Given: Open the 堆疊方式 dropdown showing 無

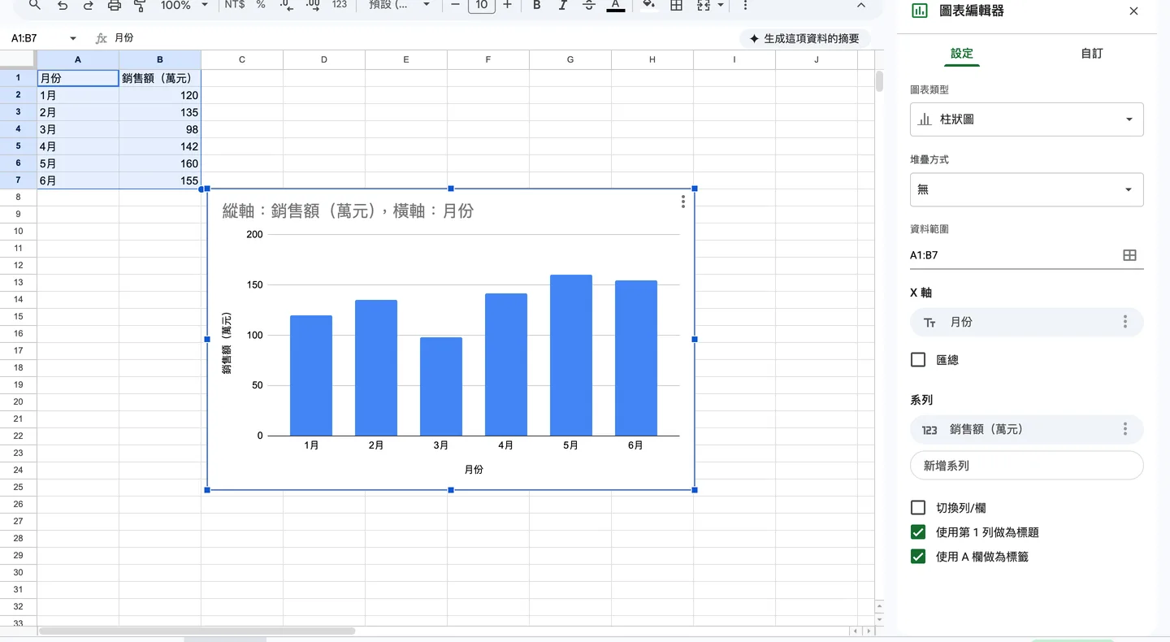Looking at the screenshot, I should [1027, 189].
